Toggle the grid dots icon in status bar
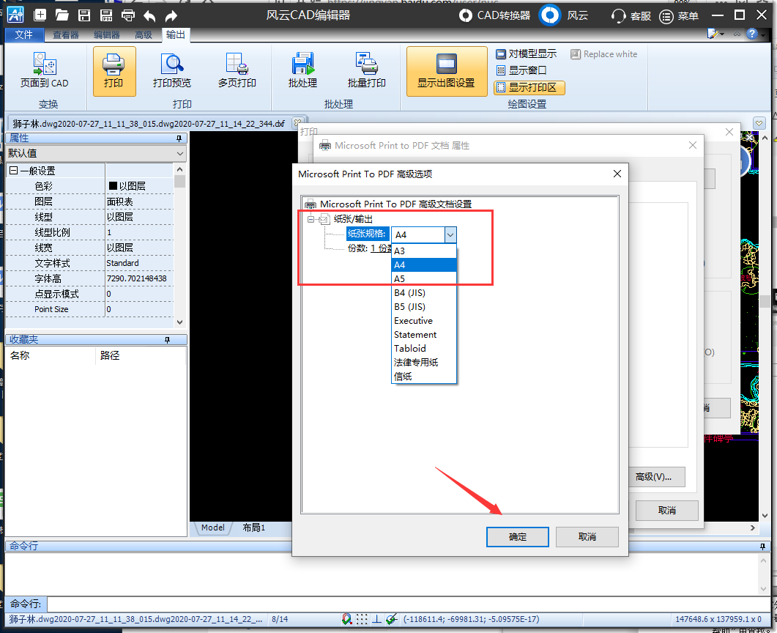777x633 pixels. (363, 619)
